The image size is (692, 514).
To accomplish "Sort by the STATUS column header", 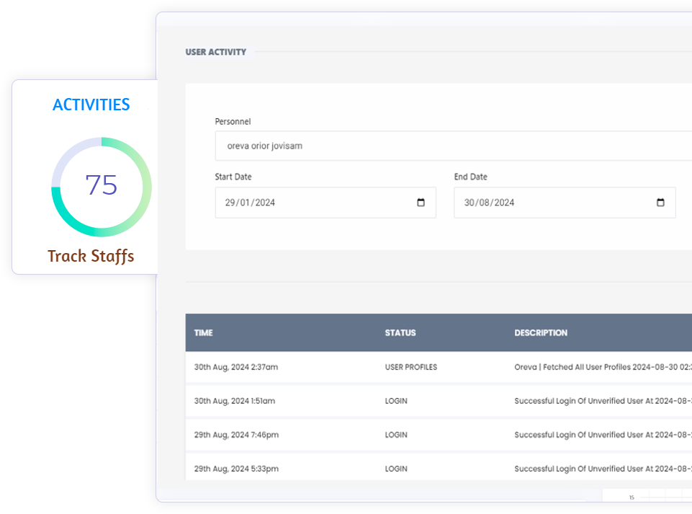I will pyautogui.click(x=400, y=333).
